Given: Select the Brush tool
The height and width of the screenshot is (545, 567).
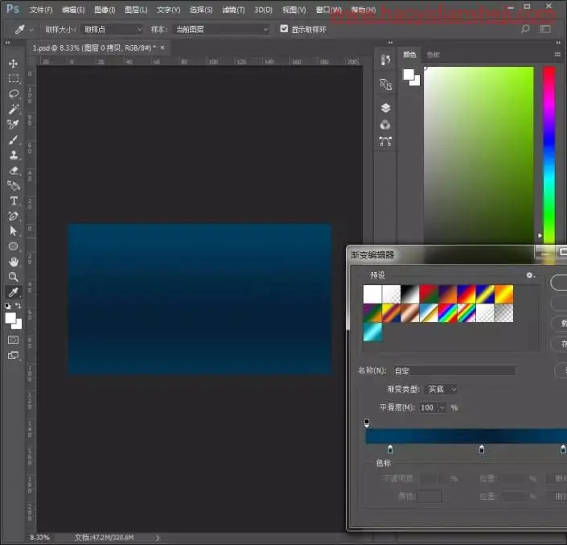Looking at the screenshot, I should pos(14,140).
